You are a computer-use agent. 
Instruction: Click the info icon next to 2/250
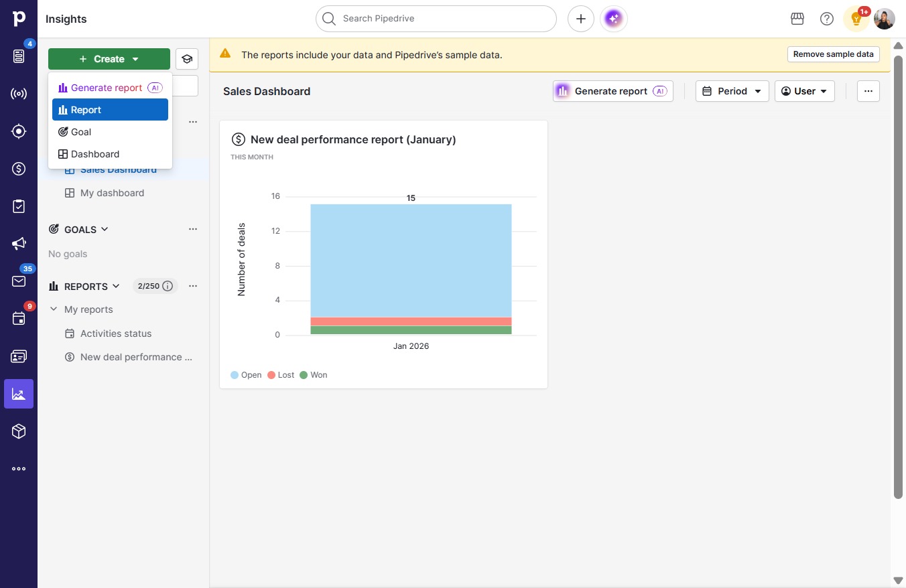coord(168,286)
